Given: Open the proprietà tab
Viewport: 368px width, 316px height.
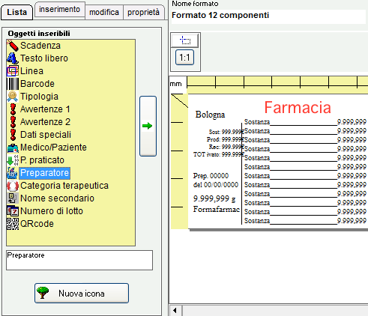Looking at the screenshot, I should tap(143, 12).
